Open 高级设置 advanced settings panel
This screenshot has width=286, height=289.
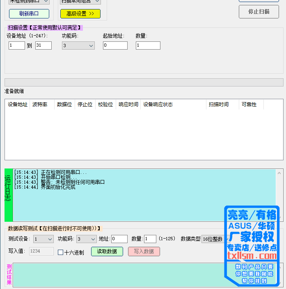tap(80, 14)
